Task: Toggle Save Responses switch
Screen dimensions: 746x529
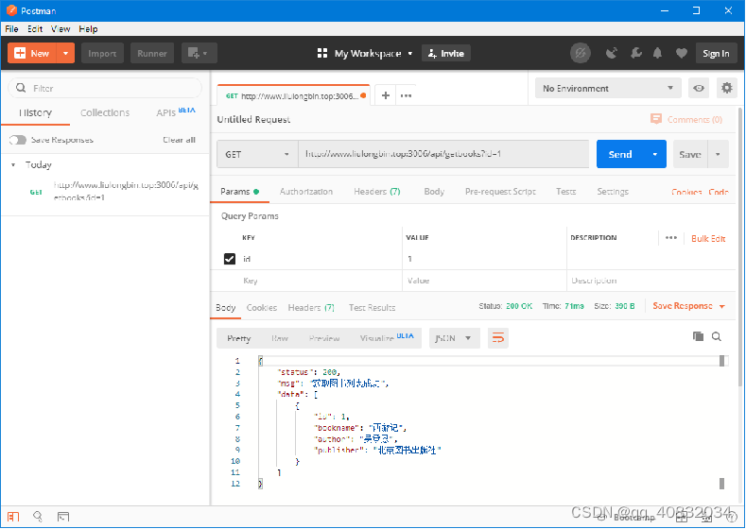Action: 18,140
